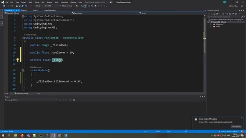Viewport: 246px width, 138px height.
Task: Open File Explorer from taskbar
Action: [15, 135]
